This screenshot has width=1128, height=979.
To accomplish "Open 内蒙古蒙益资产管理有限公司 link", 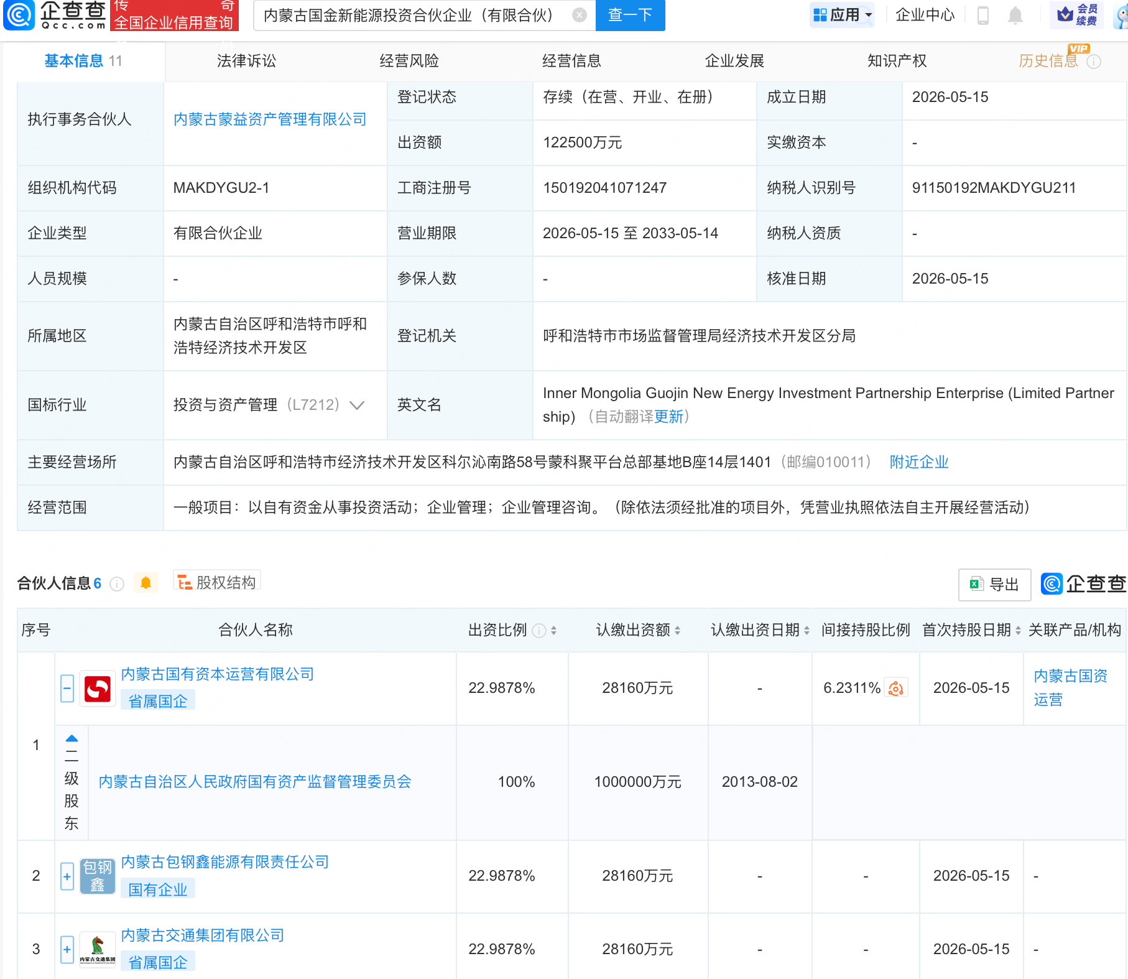I will 270,119.
